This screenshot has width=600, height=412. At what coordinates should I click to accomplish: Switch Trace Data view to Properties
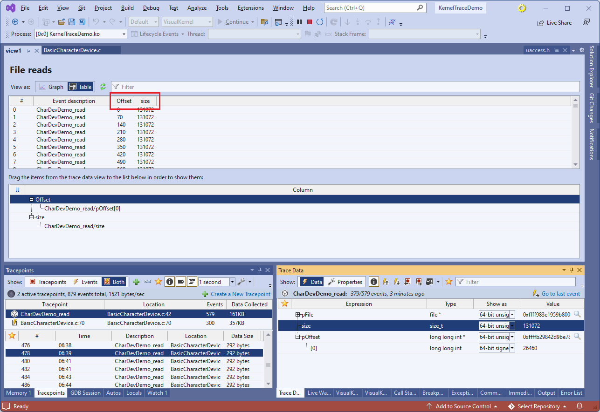[345, 282]
